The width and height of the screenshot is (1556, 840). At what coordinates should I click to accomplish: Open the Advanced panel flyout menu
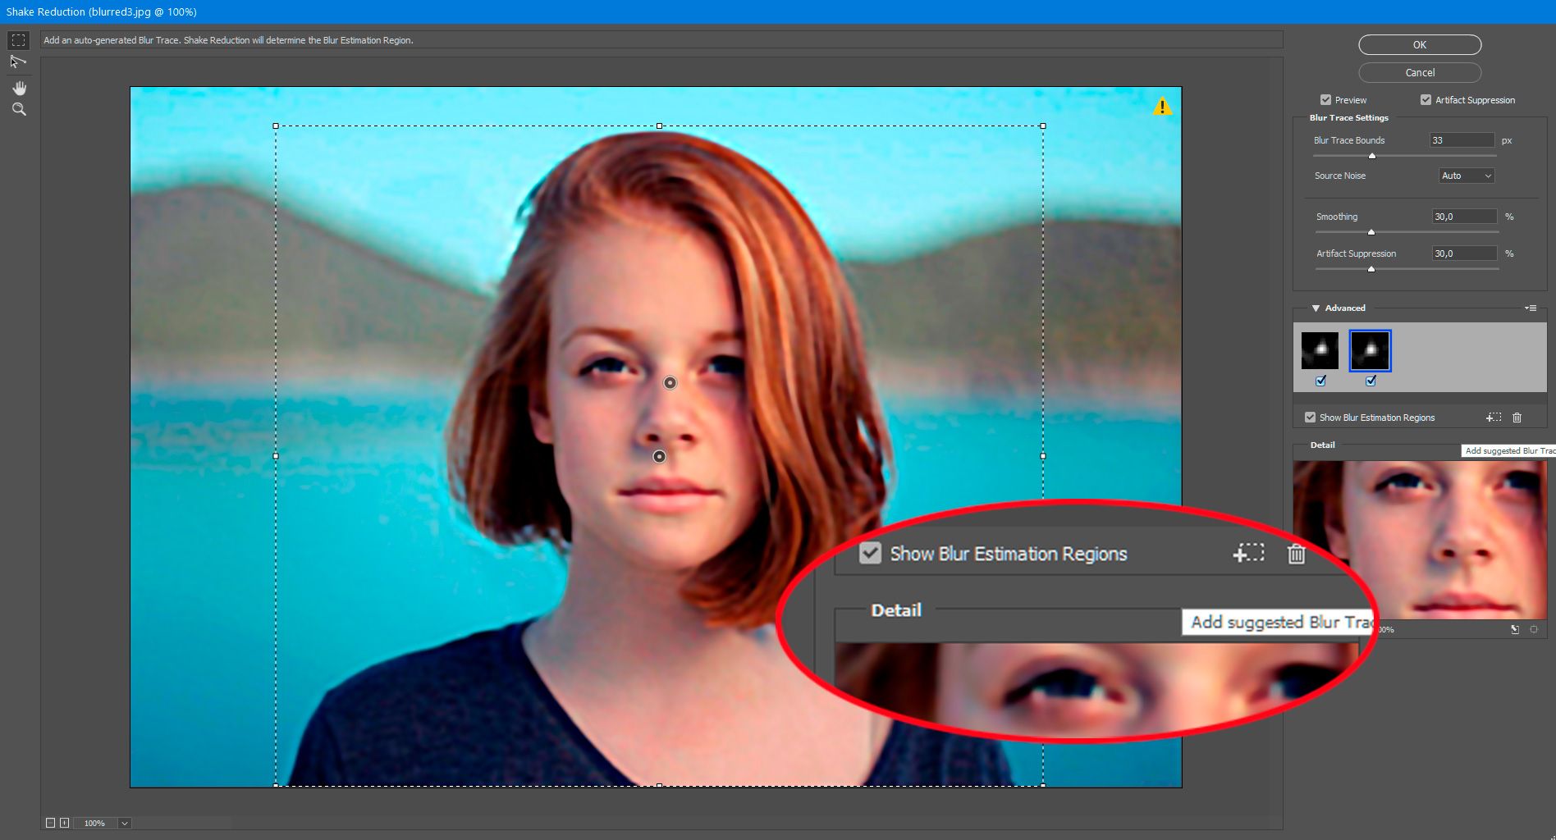(1531, 308)
